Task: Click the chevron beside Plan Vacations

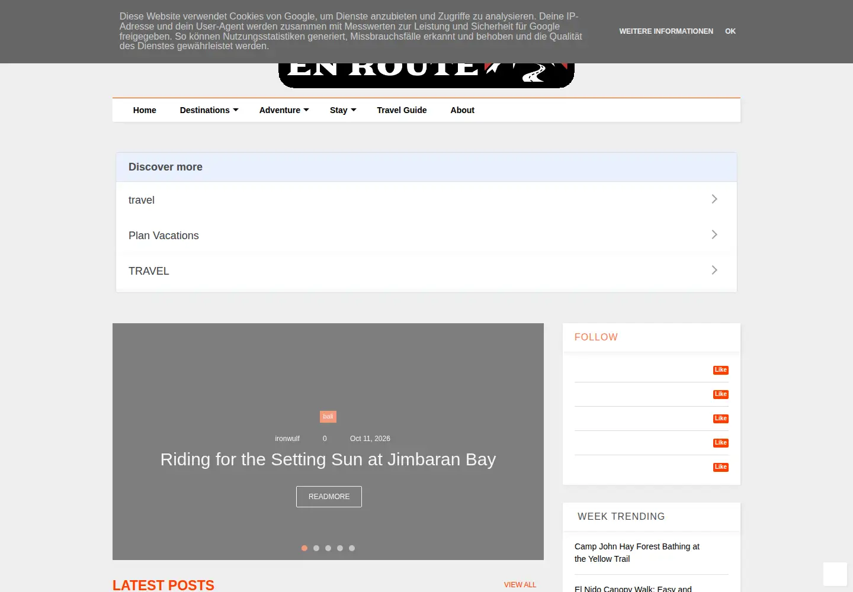Action: tap(714, 234)
